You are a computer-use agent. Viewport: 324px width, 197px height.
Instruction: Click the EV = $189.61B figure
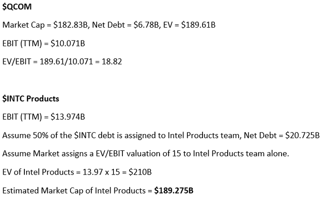click(x=189, y=25)
